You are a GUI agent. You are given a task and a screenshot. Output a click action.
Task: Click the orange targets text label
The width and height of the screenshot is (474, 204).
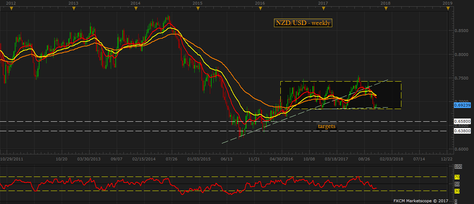[327, 126]
